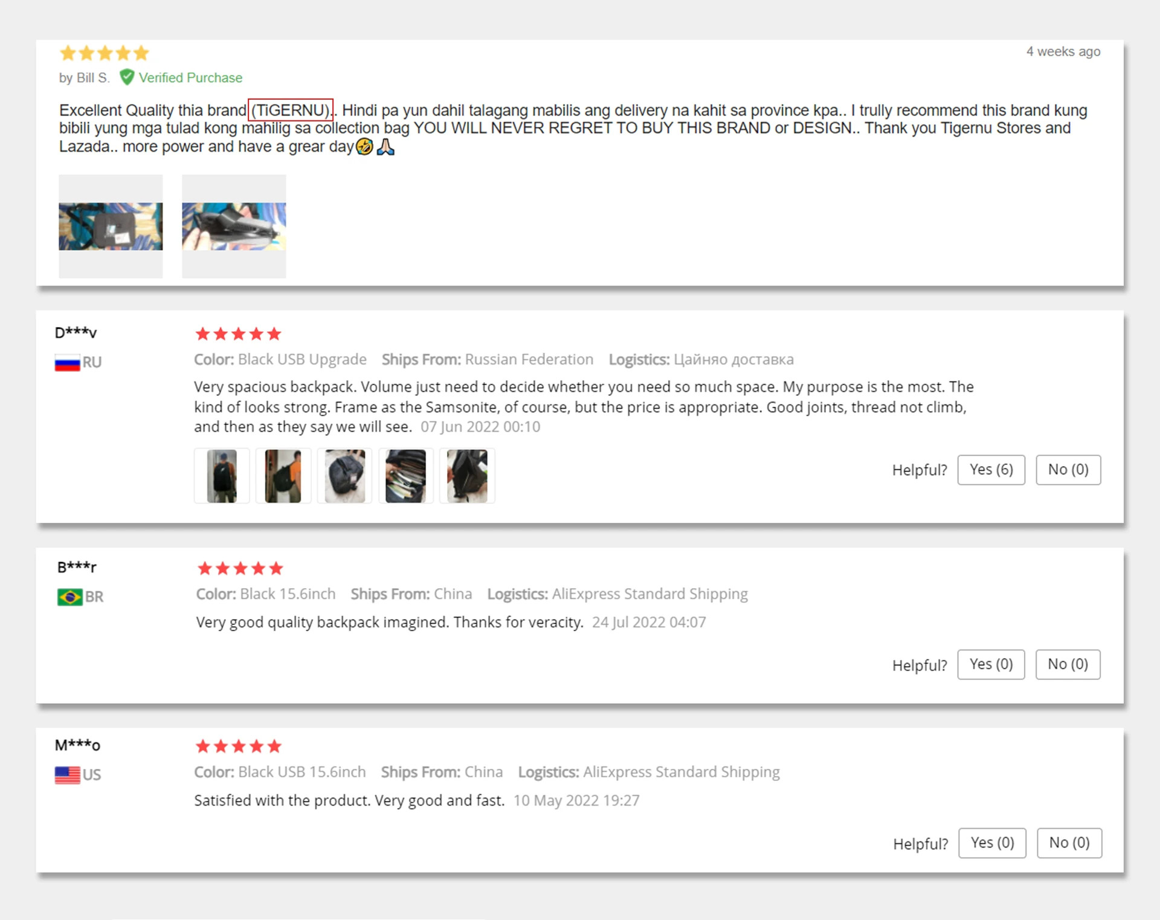The image size is (1160, 920).
Task: Click No (0) on D***v review
Action: pos(1068,470)
